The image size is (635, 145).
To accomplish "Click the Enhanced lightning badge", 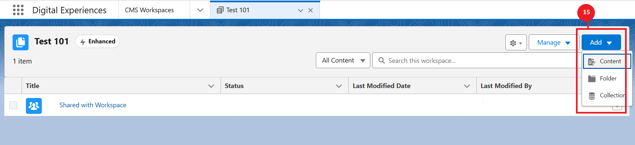I will [x=98, y=41].
